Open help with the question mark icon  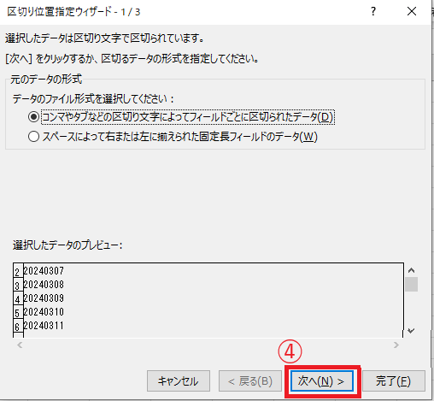[373, 12]
